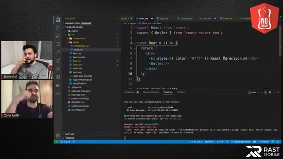Open the Explorer view in activity bar
The height and width of the screenshot is (159, 283).
pos(58,19)
